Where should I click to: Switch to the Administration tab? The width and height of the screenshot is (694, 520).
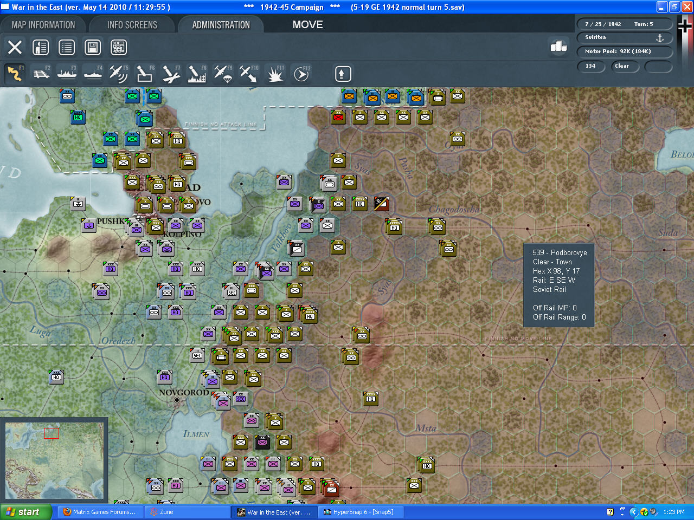click(x=221, y=25)
